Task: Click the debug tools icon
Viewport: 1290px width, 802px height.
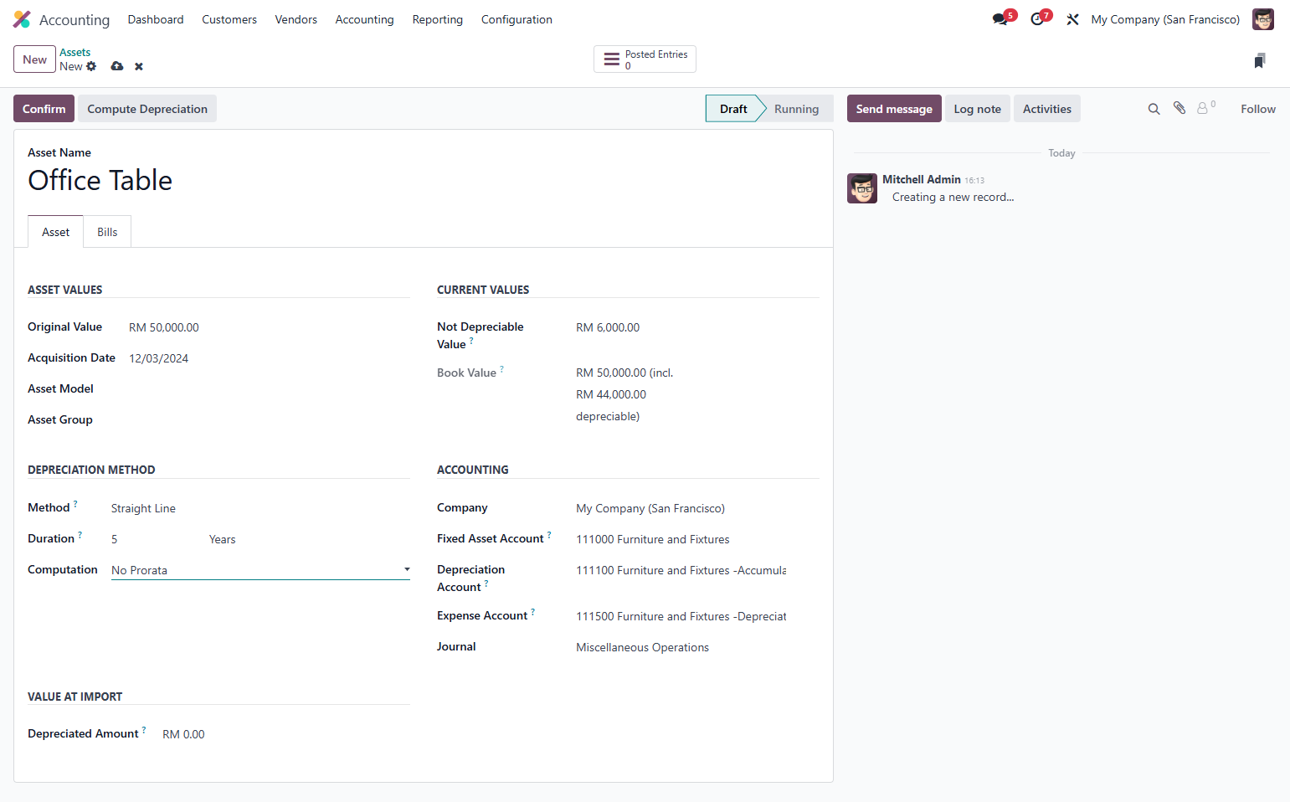Action: (x=1072, y=19)
